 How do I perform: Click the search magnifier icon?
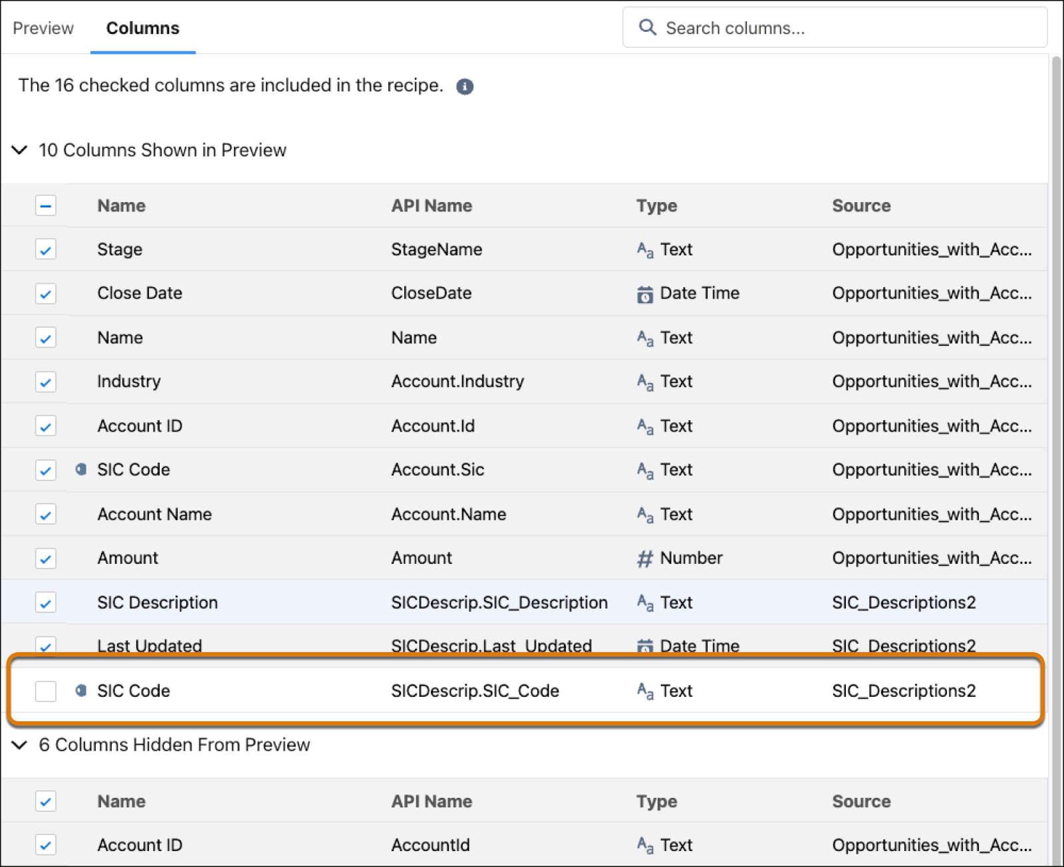pos(648,28)
